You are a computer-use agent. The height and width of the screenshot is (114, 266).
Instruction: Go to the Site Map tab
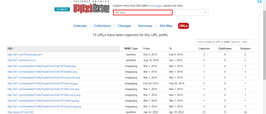pos(166,26)
